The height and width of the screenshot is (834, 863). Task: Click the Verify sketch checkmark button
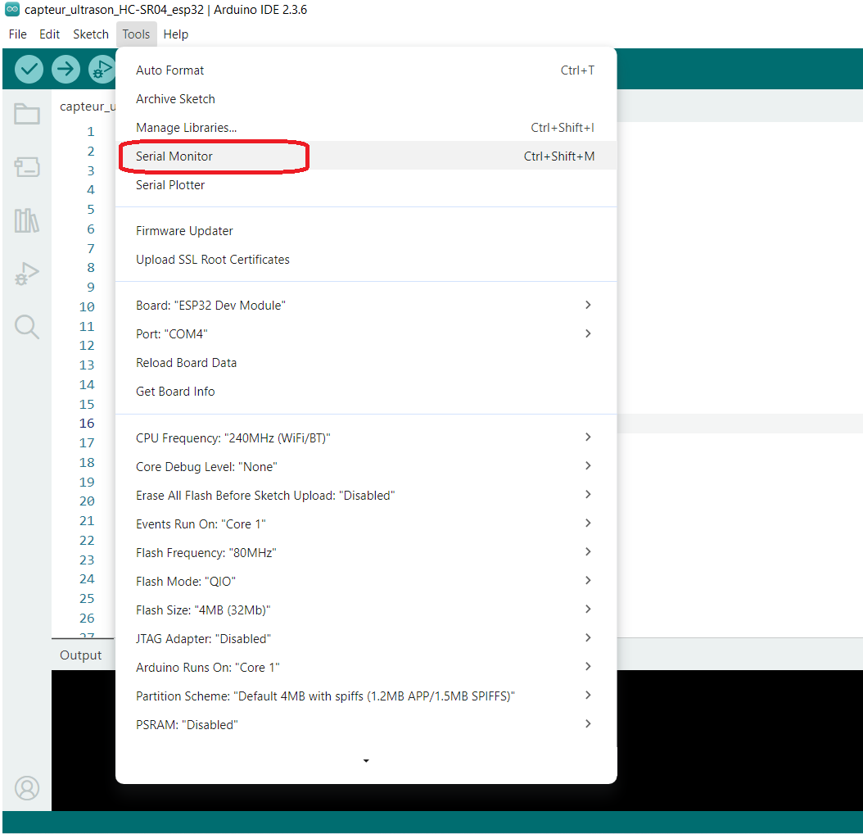pyautogui.click(x=29, y=70)
